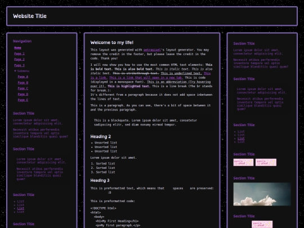
Task: Open the Home navigation link
Action: point(17,48)
